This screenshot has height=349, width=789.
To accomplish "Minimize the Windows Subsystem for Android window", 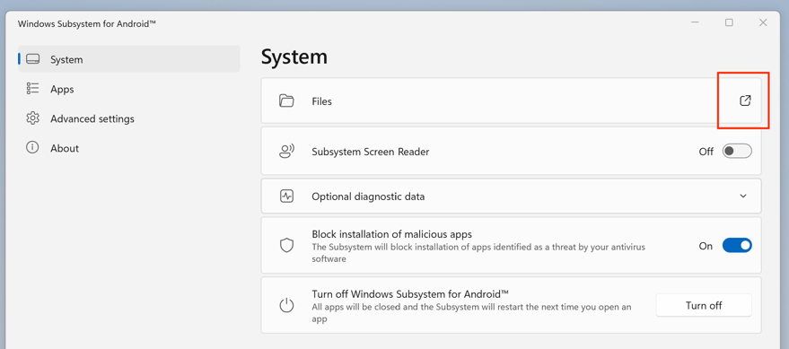I will 695,22.
